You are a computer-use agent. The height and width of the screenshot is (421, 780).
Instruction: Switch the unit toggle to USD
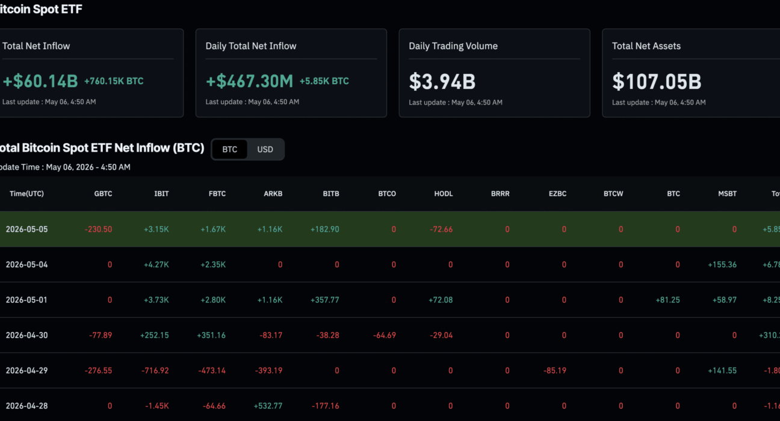tap(265, 149)
